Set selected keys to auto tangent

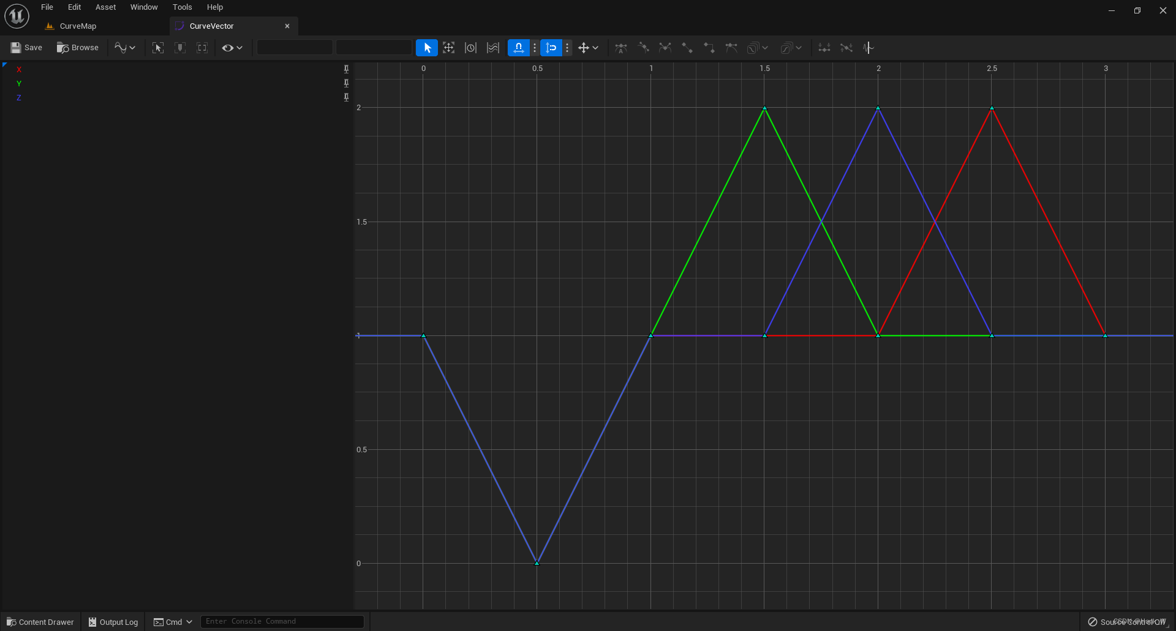point(620,48)
